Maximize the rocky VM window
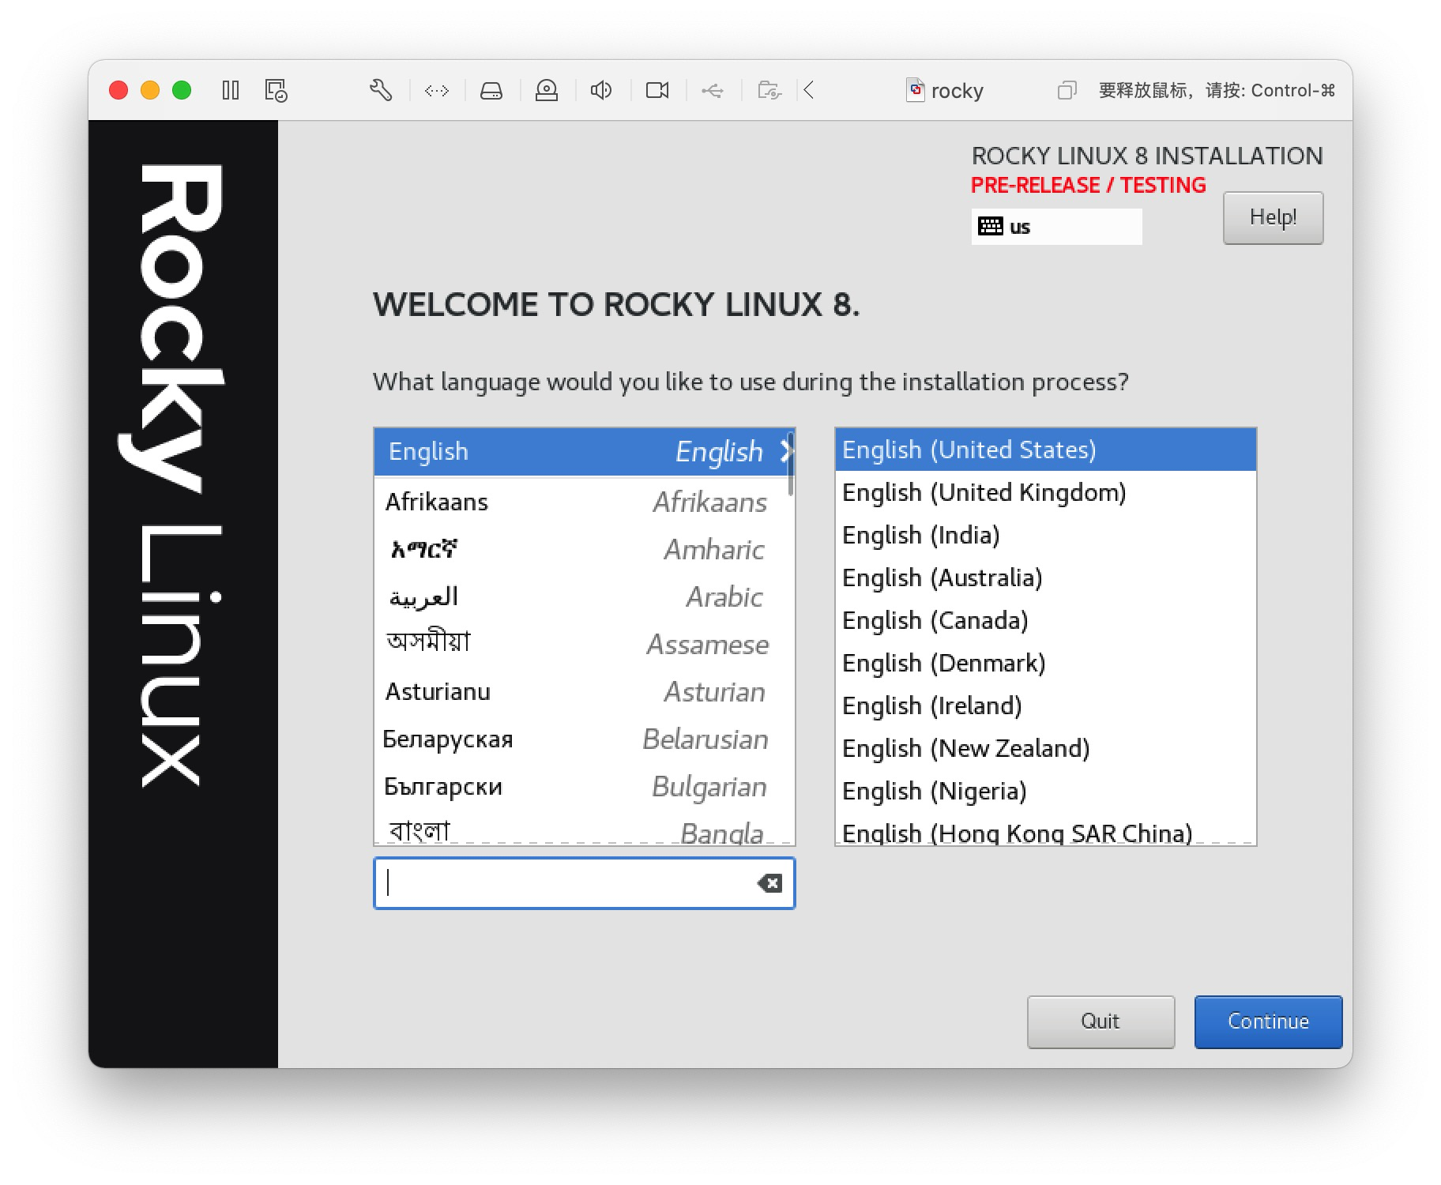1441x1185 pixels. click(182, 91)
